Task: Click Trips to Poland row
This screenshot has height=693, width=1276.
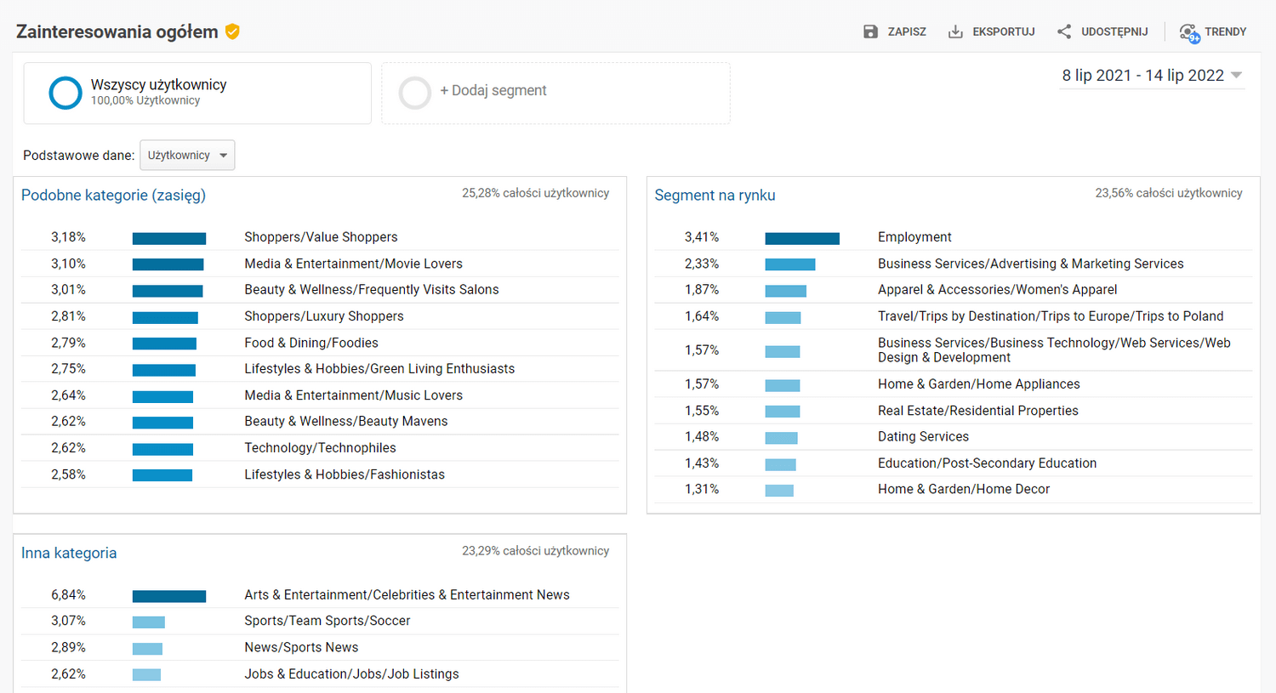Action: point(953,316)
